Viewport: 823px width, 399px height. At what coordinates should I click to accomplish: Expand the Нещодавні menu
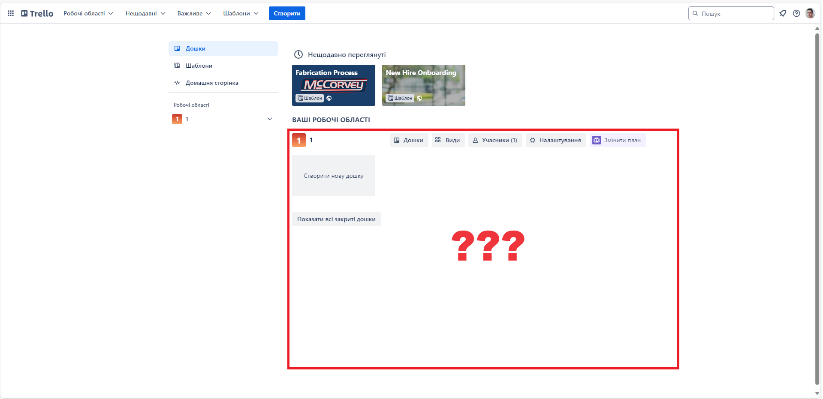[x=145, y=13]
